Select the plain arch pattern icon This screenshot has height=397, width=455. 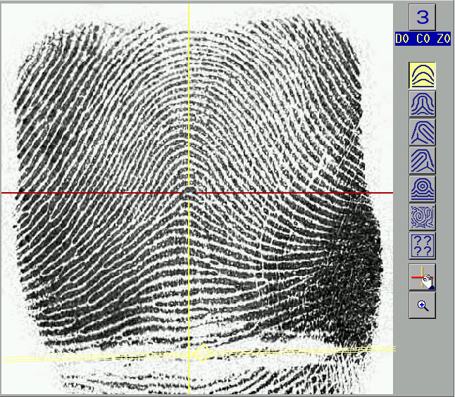422,75
